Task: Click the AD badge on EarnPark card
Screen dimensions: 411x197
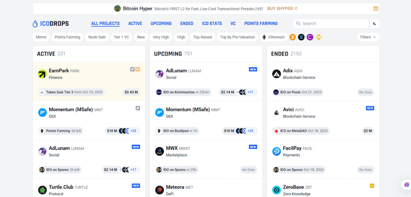Action: coord(138,69)
